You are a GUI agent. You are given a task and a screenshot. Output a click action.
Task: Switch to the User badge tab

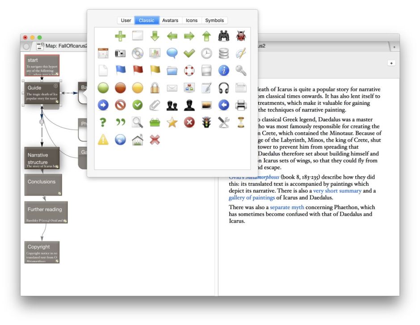pyautogui.click(x=126, y=20)
